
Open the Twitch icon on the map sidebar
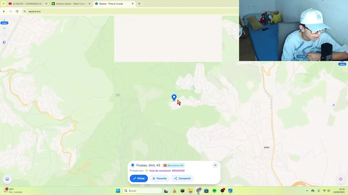tap(4, 42)
